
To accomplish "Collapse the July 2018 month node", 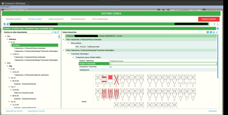I will pos(7,66).
